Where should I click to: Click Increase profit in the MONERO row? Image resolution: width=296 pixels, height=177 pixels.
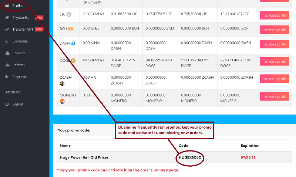coord(274,97)
